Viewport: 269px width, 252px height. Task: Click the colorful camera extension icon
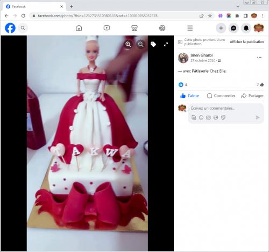[229, 16]
